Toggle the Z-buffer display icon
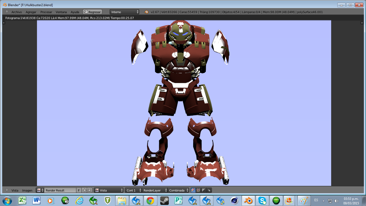The height and width of the screenshot is (206, 366). pos(209,190)
